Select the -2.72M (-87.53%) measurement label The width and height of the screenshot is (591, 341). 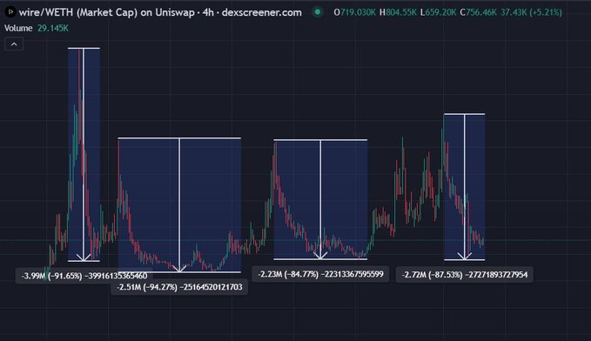465,275
